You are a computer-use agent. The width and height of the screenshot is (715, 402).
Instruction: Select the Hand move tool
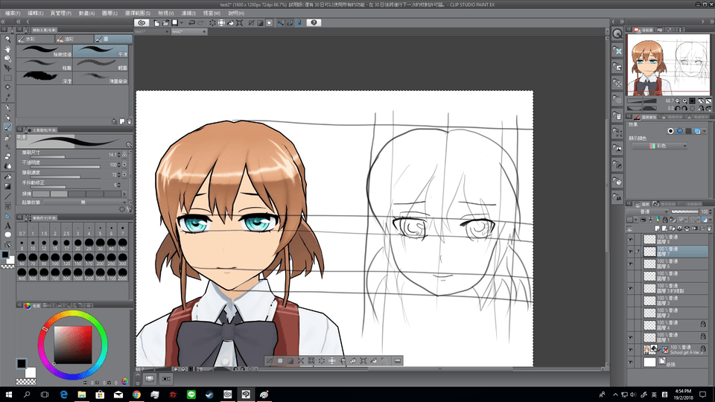tap(7, 49)
